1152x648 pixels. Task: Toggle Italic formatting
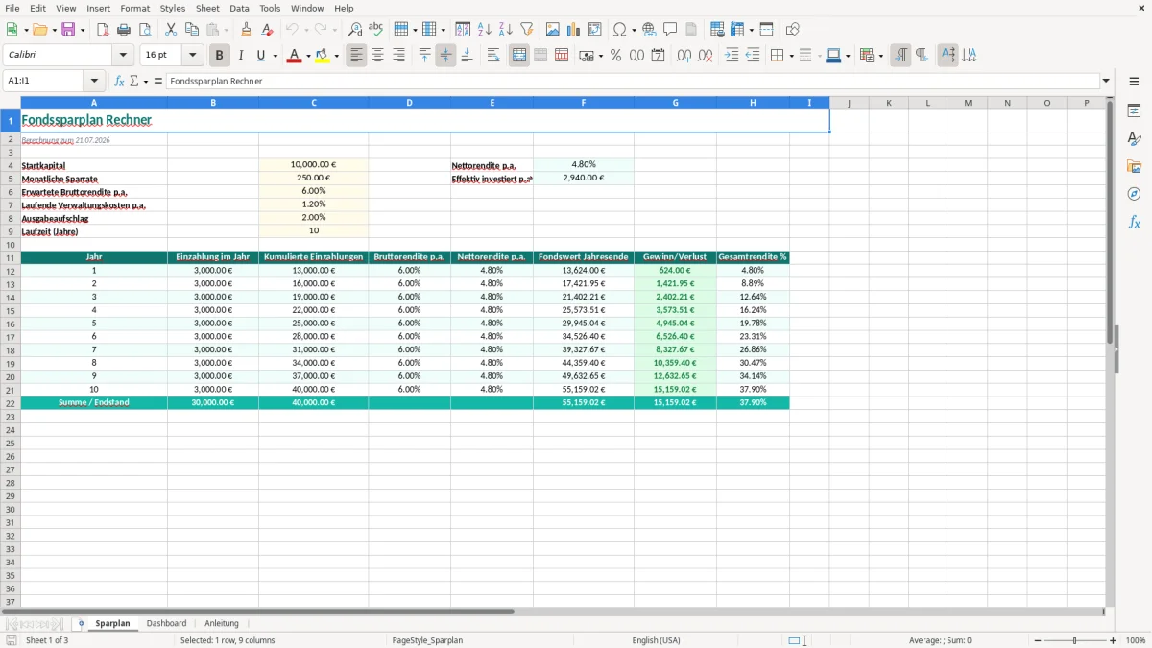coord(241,56)
